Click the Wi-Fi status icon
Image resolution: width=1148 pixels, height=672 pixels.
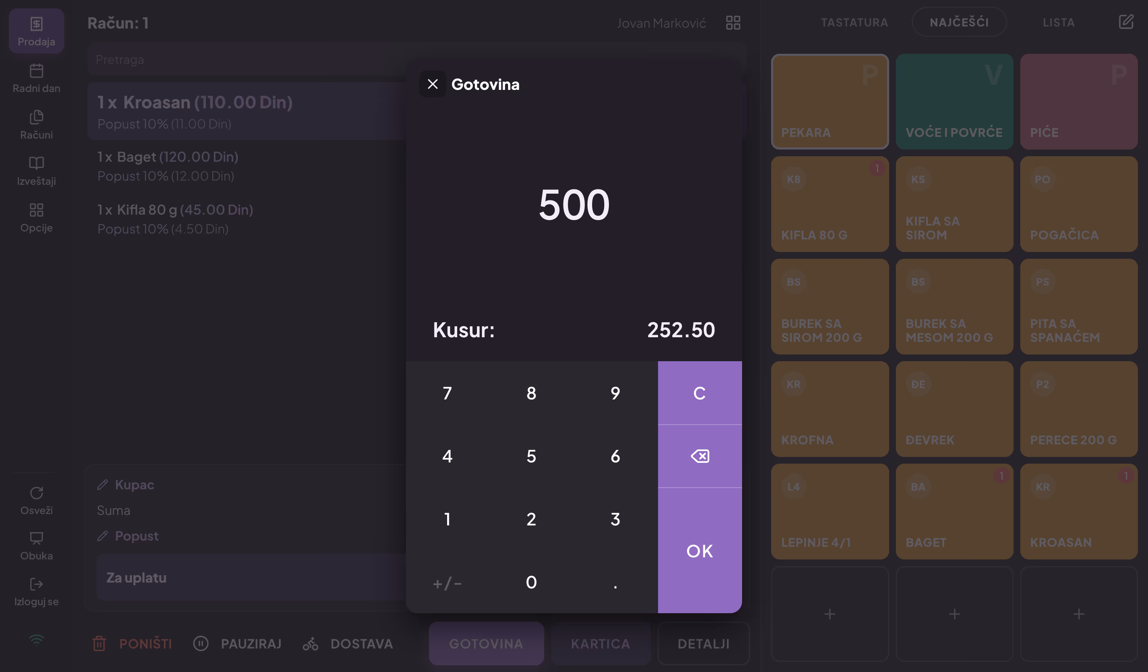click(36, 640)
